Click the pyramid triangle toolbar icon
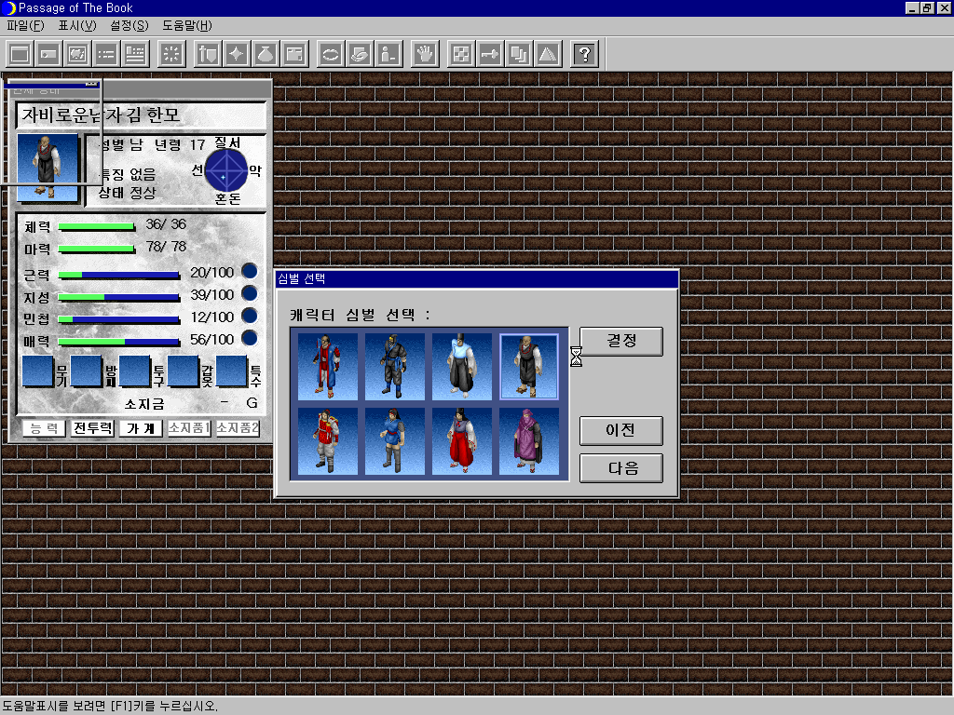This screenshot has width=954, height=715. click(548, 54)
